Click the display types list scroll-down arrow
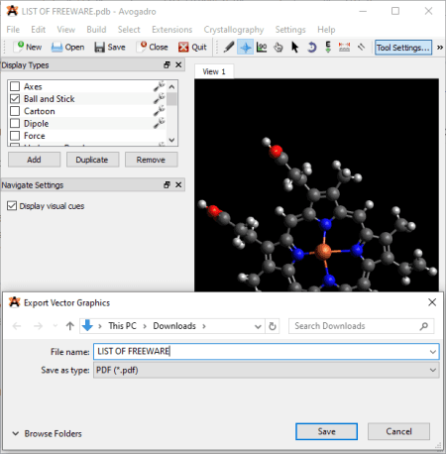Image resolution: width=446 pixels, height=454 pixels. [171, 140]
